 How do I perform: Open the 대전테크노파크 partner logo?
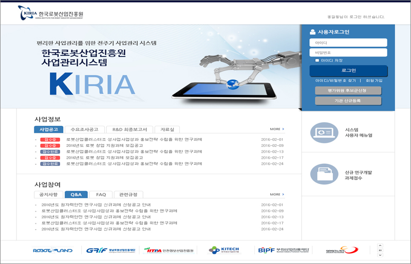pyautogui.click(x=342, y=250)
